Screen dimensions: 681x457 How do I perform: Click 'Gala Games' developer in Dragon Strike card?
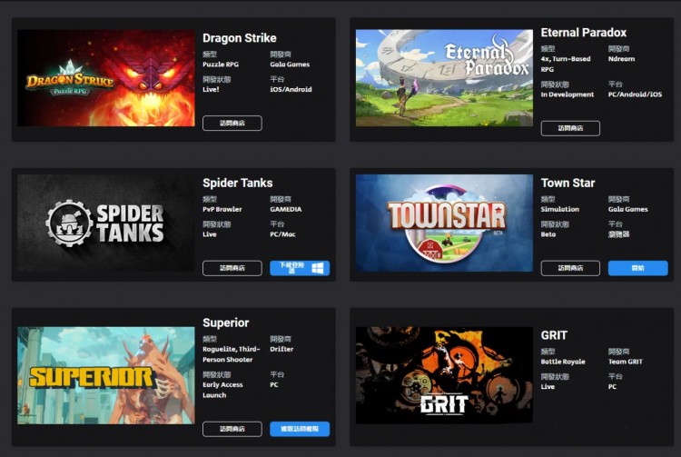point(290,65)
